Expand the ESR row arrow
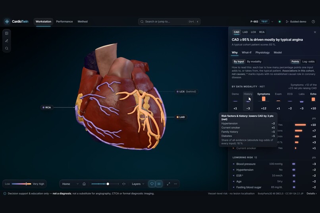 click(233, 175)
